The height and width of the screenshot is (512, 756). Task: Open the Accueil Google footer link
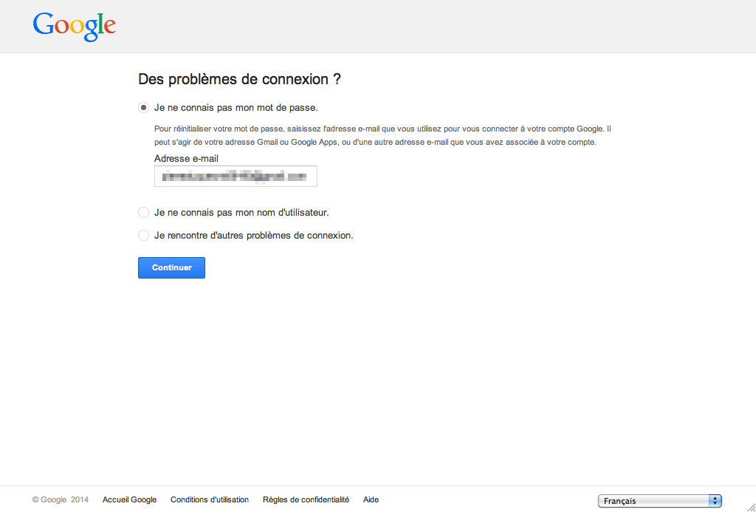[129, 500]
